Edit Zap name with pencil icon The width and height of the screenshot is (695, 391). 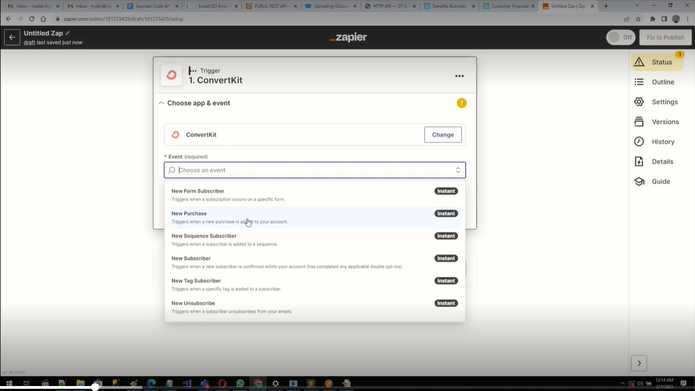point(68,33)
